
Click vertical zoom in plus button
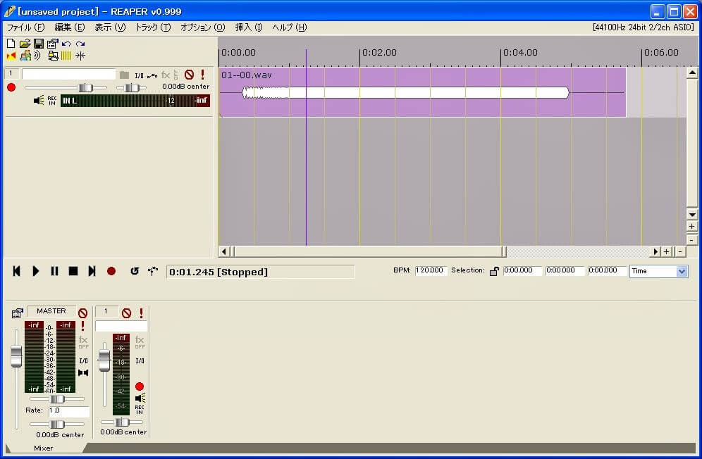coord(691,227)
